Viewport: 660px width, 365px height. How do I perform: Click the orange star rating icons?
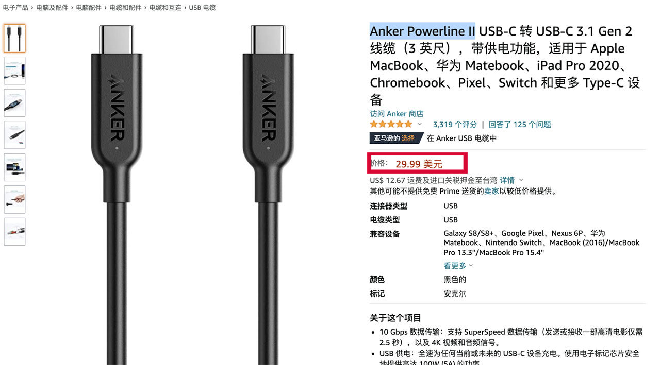391,125
